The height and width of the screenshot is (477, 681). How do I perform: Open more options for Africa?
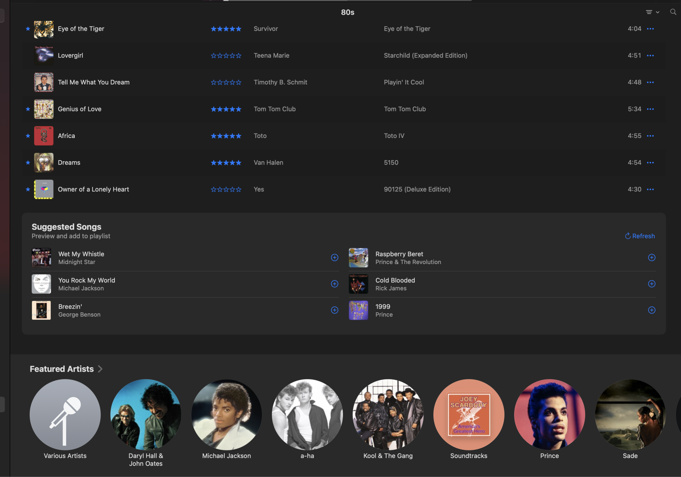tap(650, 136)
